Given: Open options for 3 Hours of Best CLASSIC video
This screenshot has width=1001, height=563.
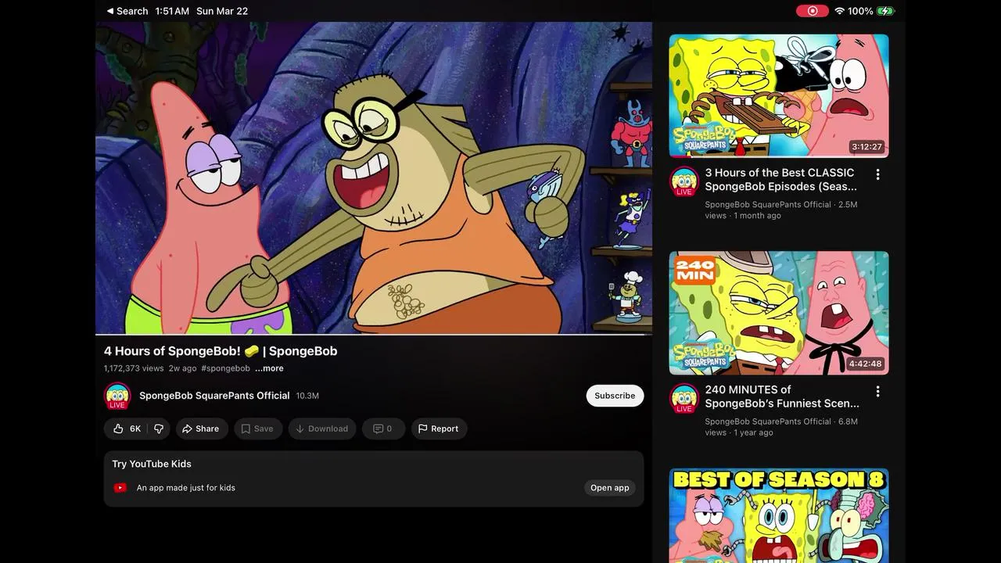Looking at the screenshot, I should [x=877, y=174].
